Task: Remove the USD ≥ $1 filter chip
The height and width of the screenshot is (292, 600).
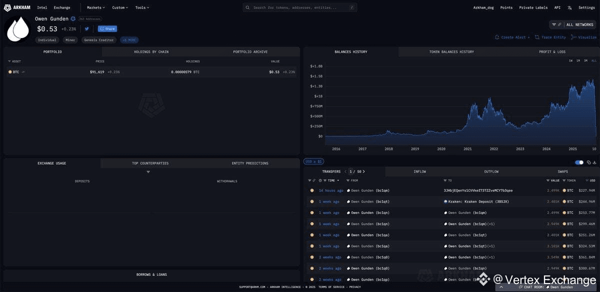Action: click(314, 161)
